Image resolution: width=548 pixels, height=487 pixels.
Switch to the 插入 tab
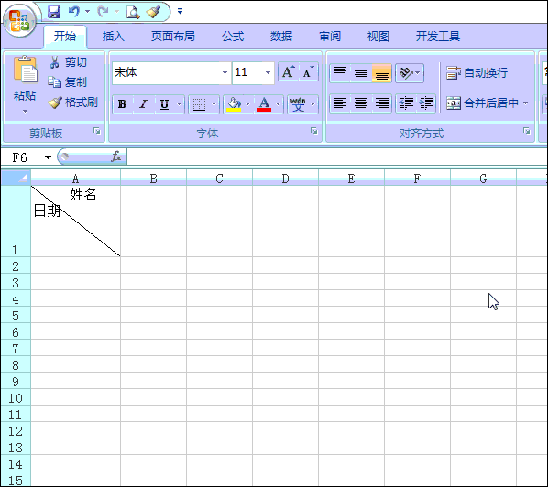114,36
